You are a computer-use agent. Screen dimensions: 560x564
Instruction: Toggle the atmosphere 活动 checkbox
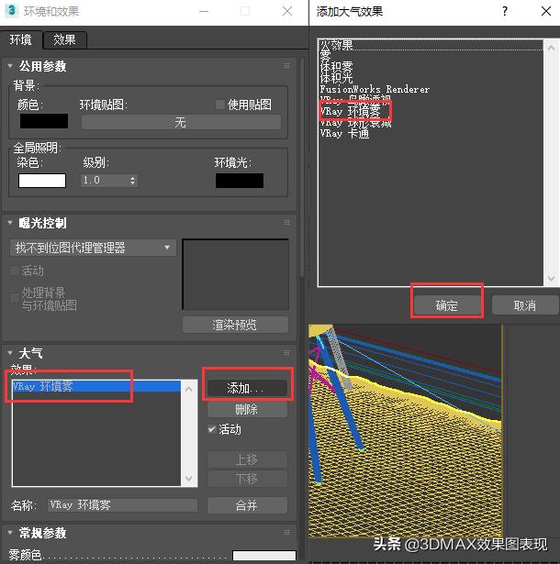[x=212, y=429]
